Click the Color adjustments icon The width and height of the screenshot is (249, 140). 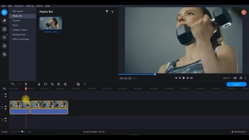click(x=59, y=84)
